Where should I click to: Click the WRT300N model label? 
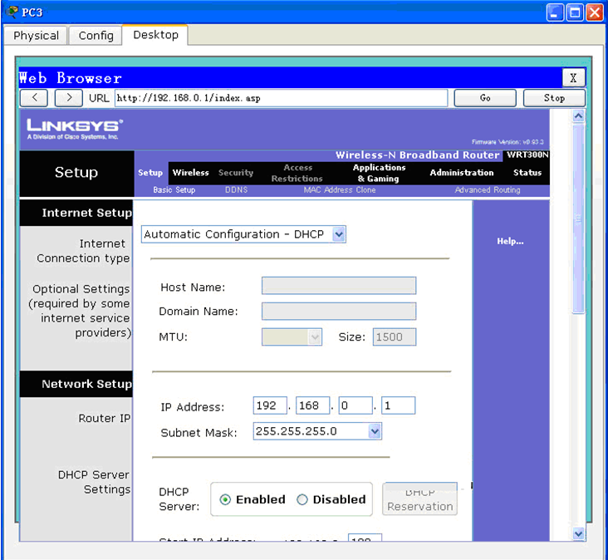(527, 155)
